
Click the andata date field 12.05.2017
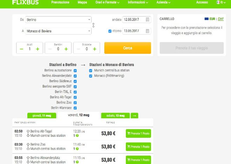(137, 20)
